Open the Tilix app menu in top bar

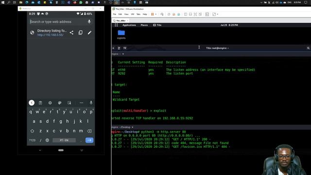click(x=157, y=25)
